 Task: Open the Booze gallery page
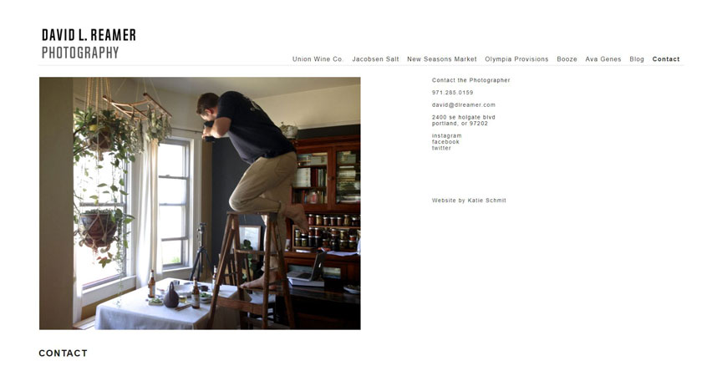click(x=567, y=59)
